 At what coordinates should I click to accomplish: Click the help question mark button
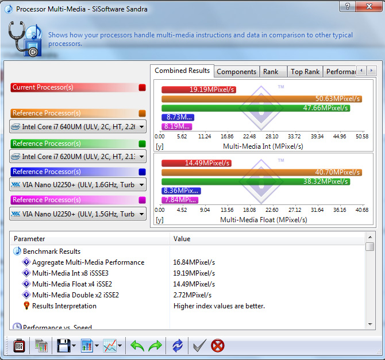tap(347, 6)
